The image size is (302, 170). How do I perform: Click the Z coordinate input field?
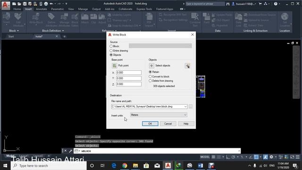click(x=129, y=84)
